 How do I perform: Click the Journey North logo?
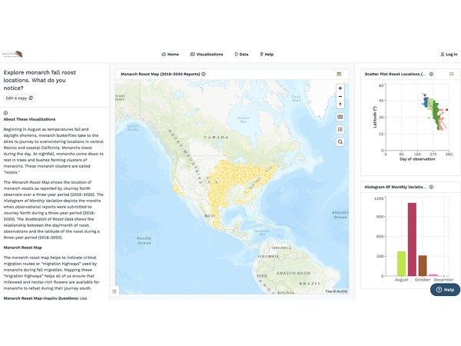click(x=12, y=54)
